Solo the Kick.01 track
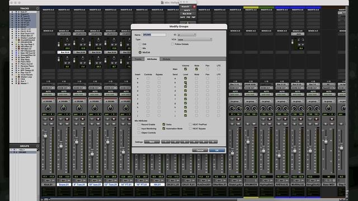Image resolution: width=358 pixels, height=201 pixels. [45, 124]
